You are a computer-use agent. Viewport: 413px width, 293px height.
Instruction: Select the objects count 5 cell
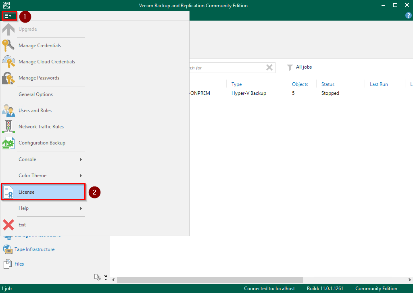pos(293,93)
